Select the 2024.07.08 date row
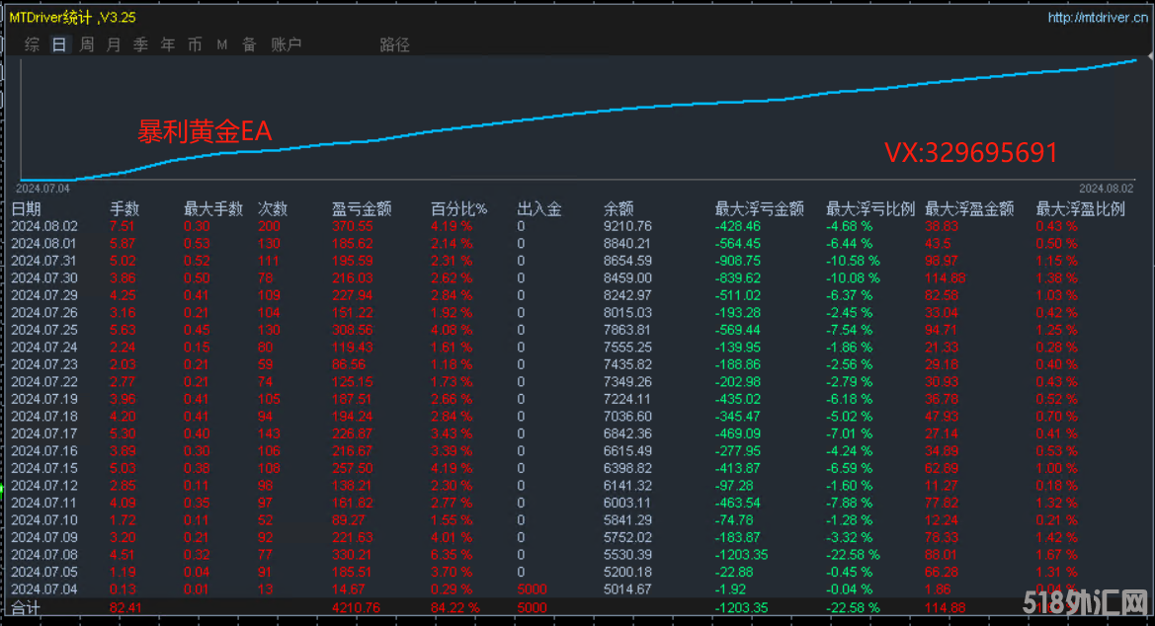1155x626 pixels. tap(44, 555)
